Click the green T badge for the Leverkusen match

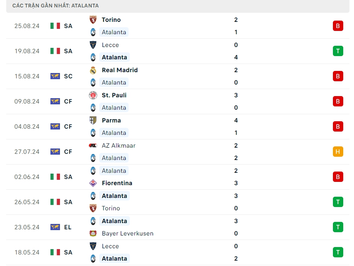click(x=338, y=227)
